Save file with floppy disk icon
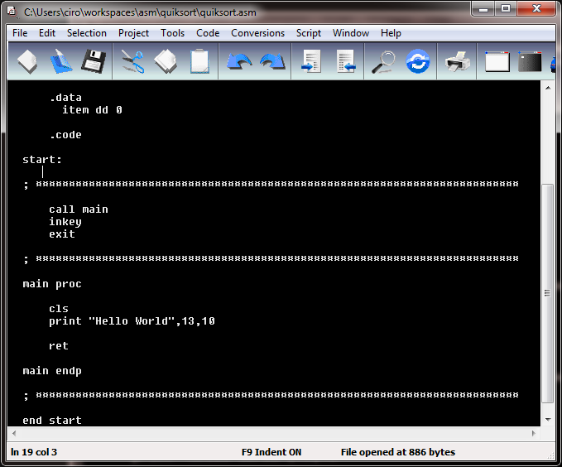Image resolution: width=562 pixels, height=467 pixels. coord(94,62)
